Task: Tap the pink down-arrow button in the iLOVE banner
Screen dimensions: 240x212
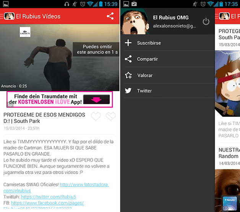Action: [96, 99]
